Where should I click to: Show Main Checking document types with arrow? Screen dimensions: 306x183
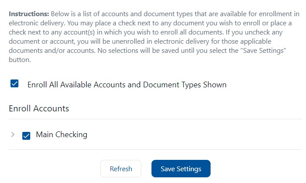click(x=13, y=135)
